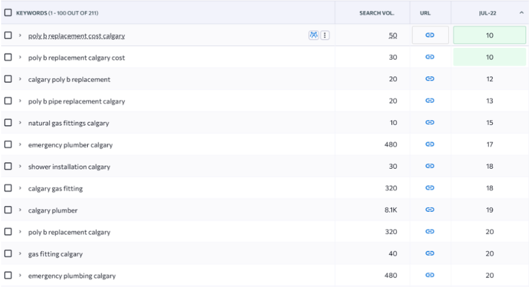This screenshot has height=287, width=529.
Task: Click the poly b replacement cost calgary keyword
Action: (77, 36)
